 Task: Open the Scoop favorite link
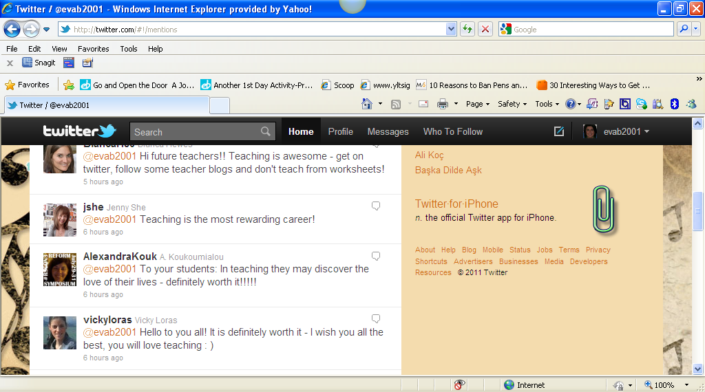pos(337,85)
